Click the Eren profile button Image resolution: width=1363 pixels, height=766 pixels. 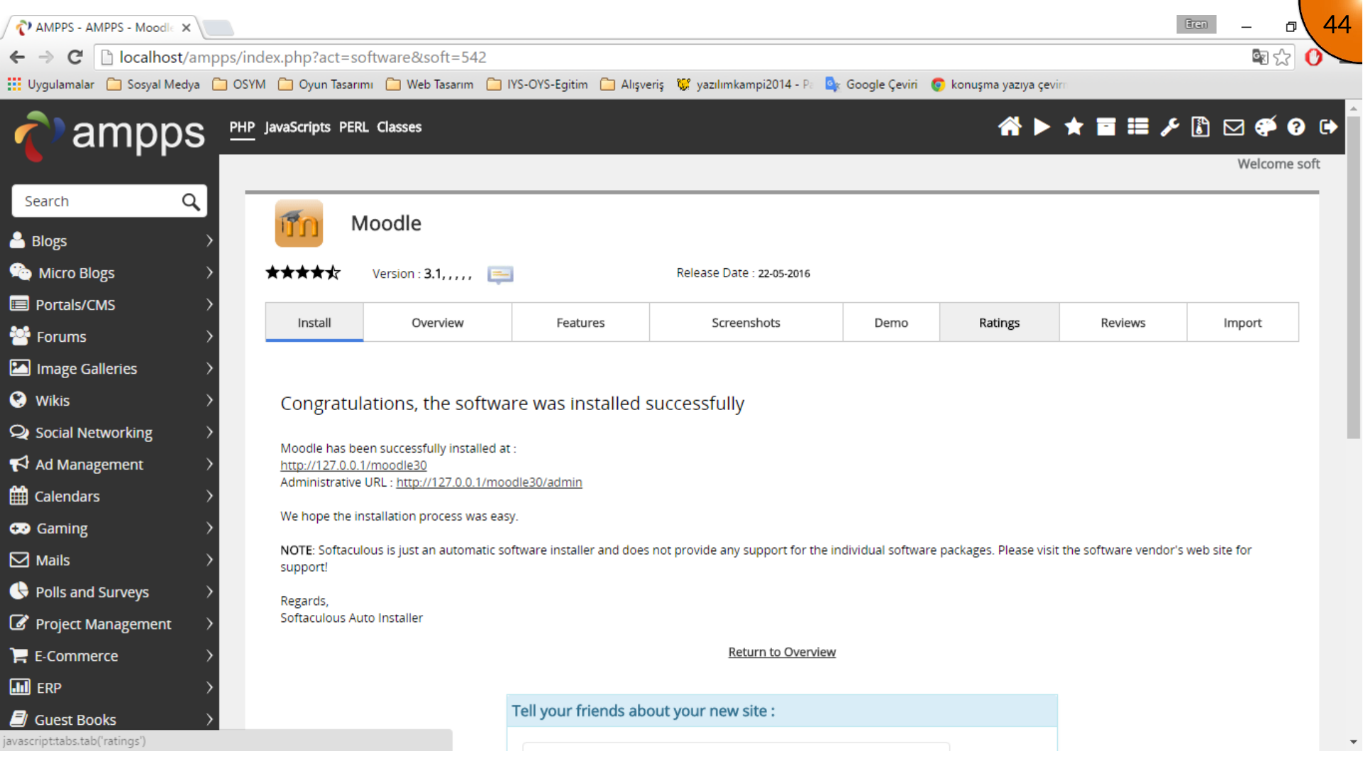click(1196, 24)
